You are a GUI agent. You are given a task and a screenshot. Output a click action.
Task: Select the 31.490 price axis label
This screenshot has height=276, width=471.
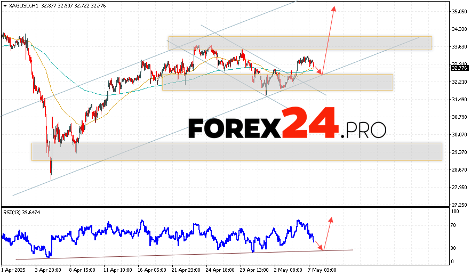pos(459,99)
